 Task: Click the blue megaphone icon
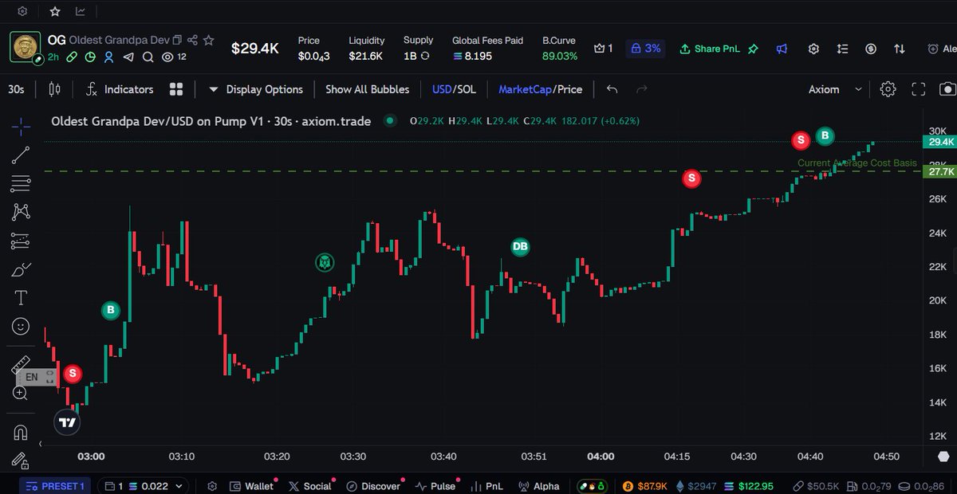pyautogui.click(x=782, y=49)
